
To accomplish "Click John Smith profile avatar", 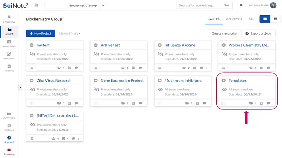I will click(x=273, y=5).
